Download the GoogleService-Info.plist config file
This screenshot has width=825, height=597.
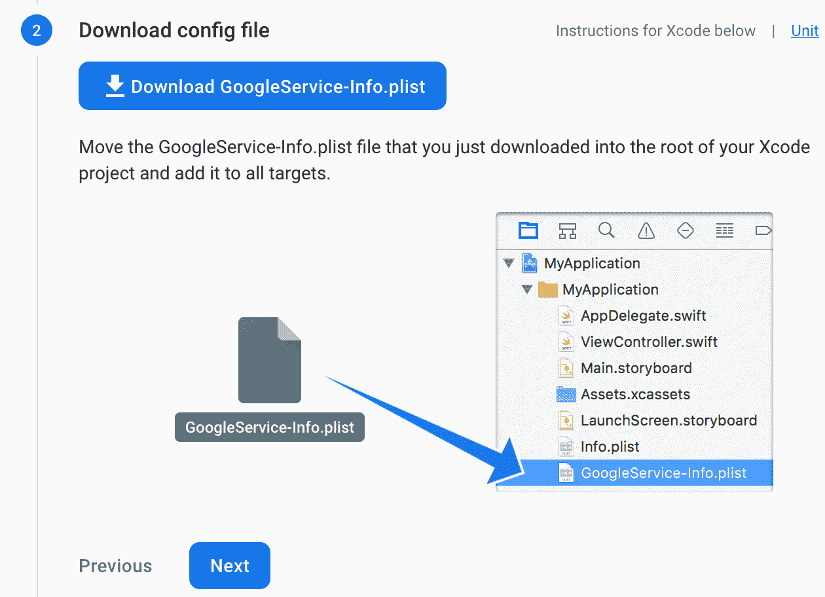pyautogui.click(x=262, y=86)
